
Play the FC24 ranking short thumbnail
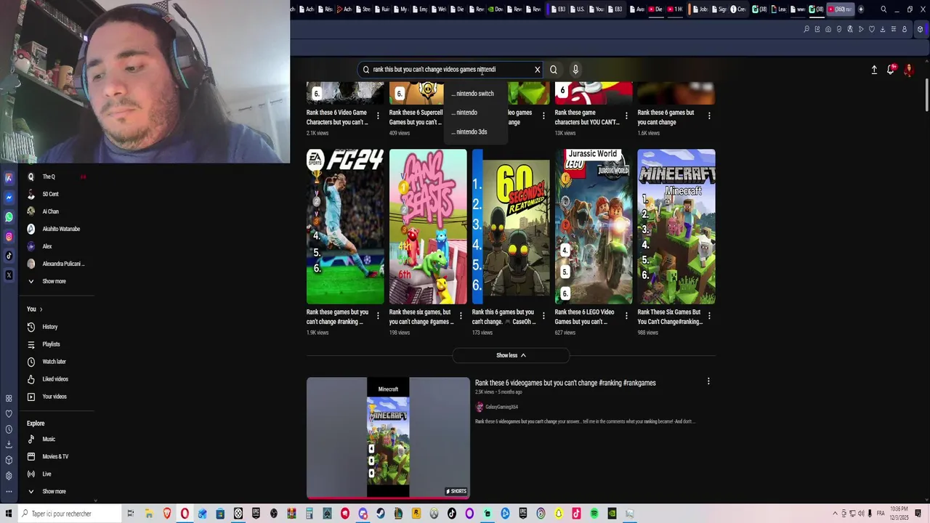(345, 227)
